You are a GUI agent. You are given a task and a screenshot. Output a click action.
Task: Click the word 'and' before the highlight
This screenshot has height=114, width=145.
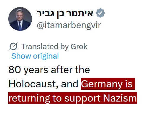point(70,84)
